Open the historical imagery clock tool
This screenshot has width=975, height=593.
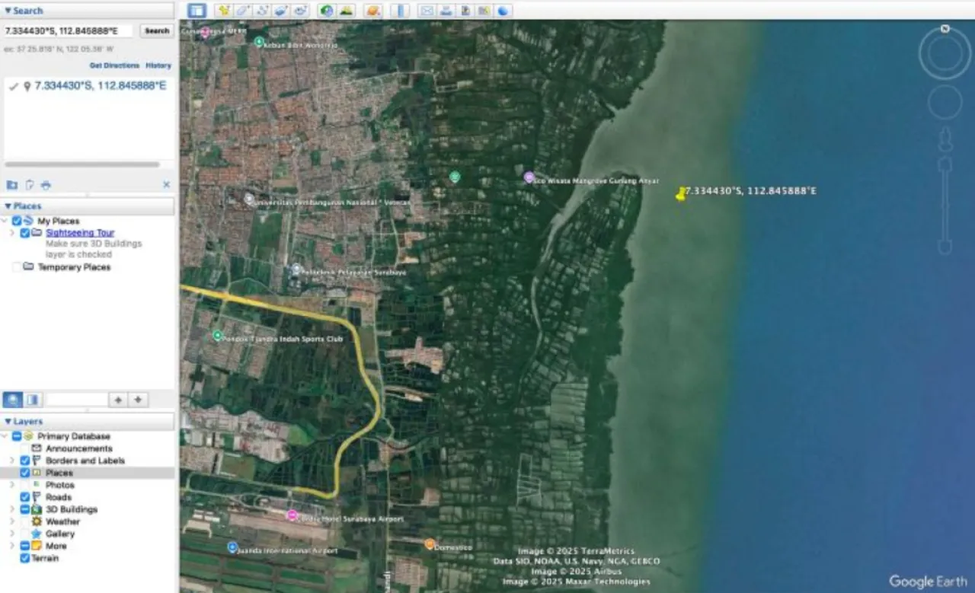click(327, 11)
